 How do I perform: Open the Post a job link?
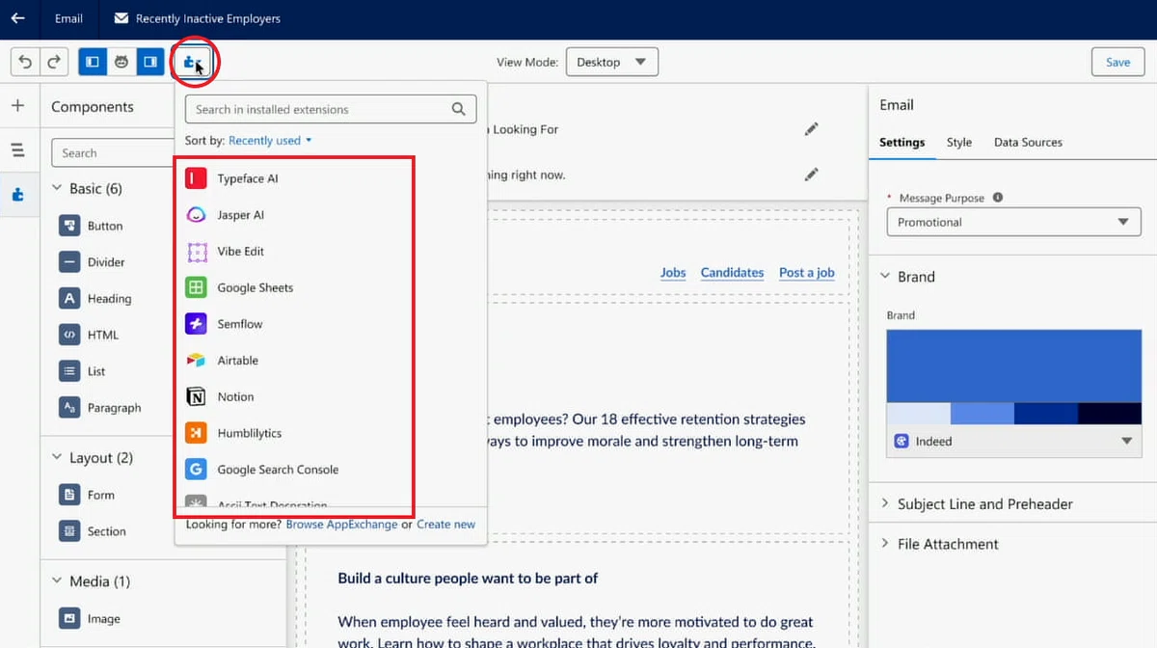(x=806, y=273)
